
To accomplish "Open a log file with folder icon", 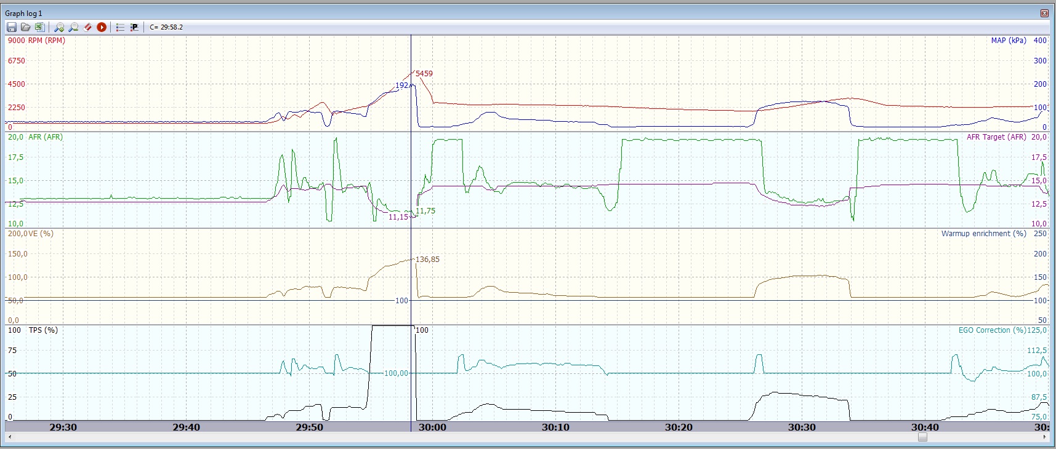I will [26, 27].
